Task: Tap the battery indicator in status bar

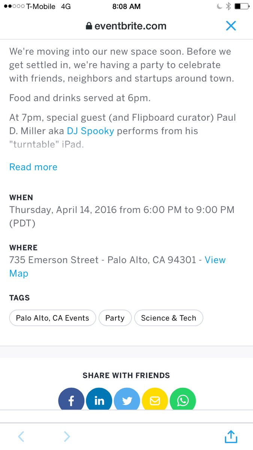Action: (242, 6)
